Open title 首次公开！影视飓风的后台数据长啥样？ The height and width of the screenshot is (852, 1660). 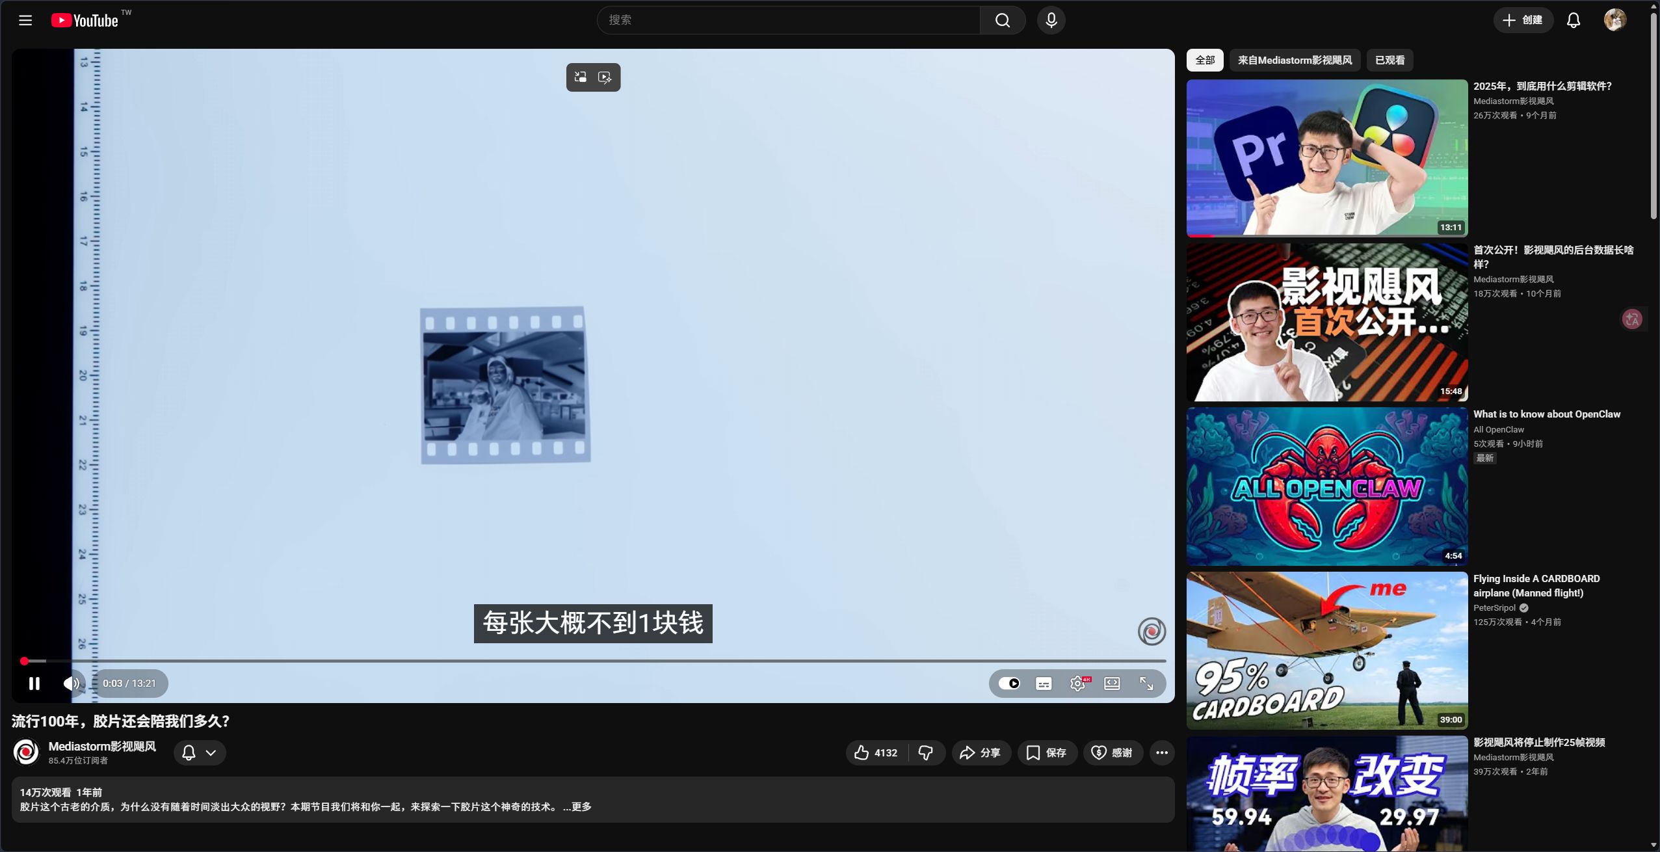[x=1553, y=257]
